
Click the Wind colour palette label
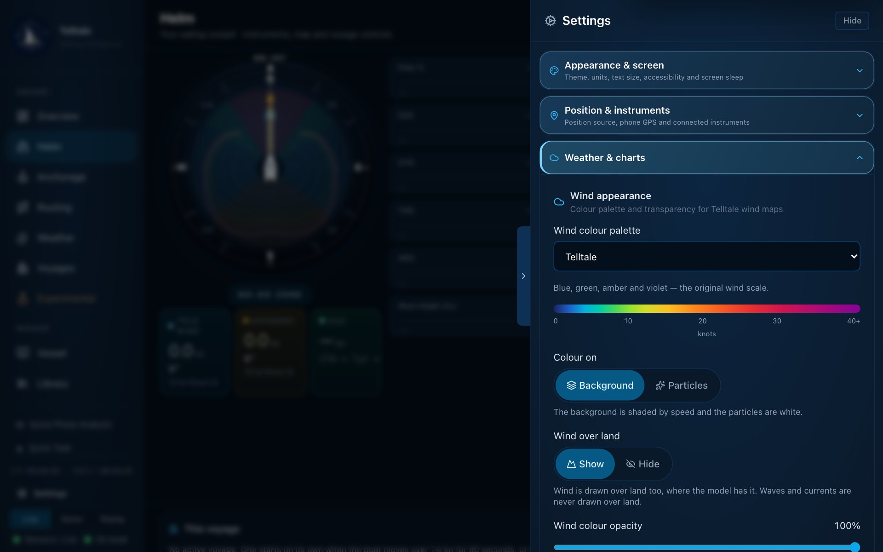[596, 230]
